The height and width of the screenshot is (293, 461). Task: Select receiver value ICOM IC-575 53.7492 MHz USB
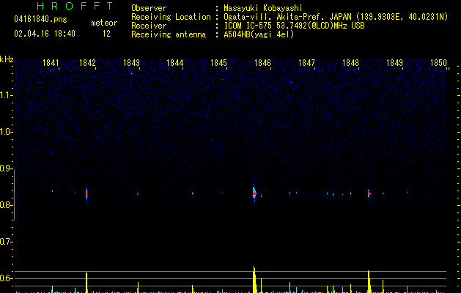pos(295,26)
